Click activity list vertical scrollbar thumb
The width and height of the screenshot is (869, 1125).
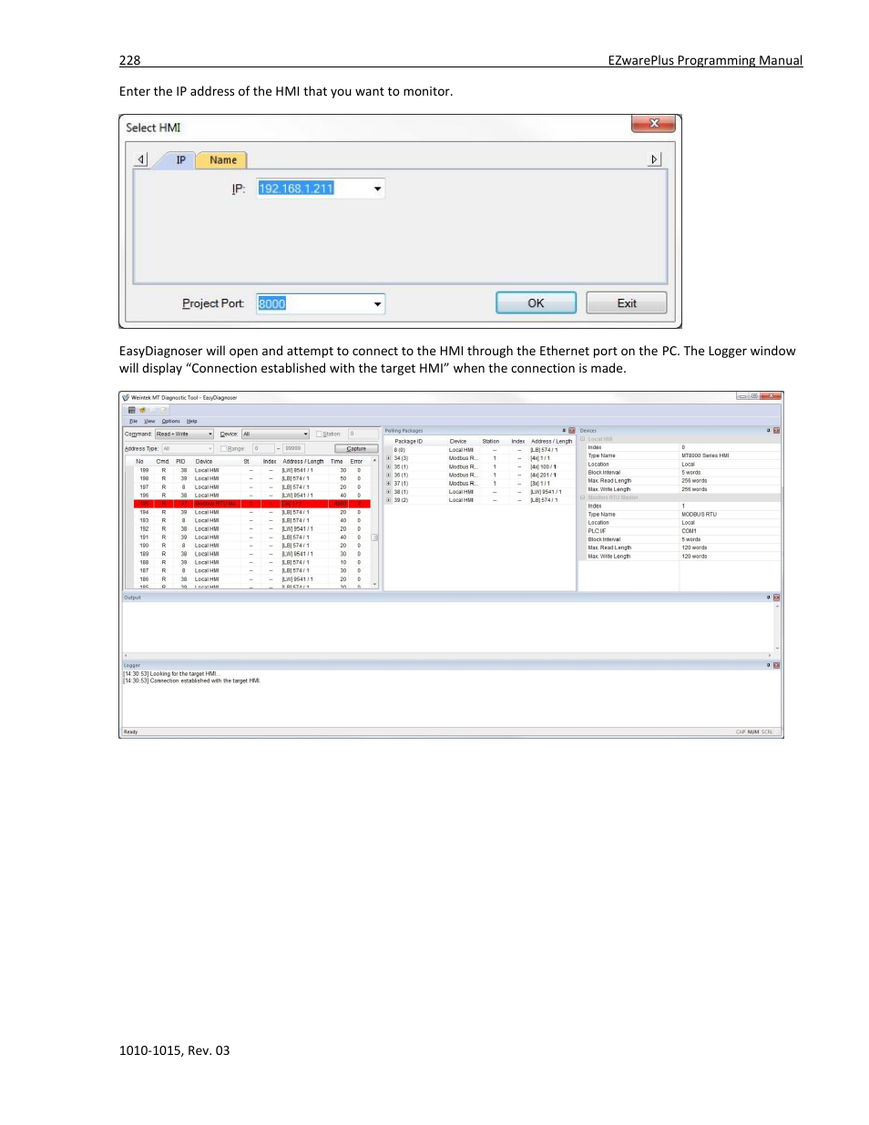tap(374, 537)
